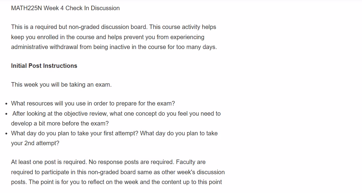The width and height of the screenshot is (362, 193).
Task: Click the line required to participate in this non-graded board
Action: (x=118, y=172)
